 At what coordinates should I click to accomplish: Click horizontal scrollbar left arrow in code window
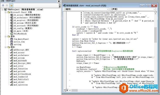click(x=70, y=90)
